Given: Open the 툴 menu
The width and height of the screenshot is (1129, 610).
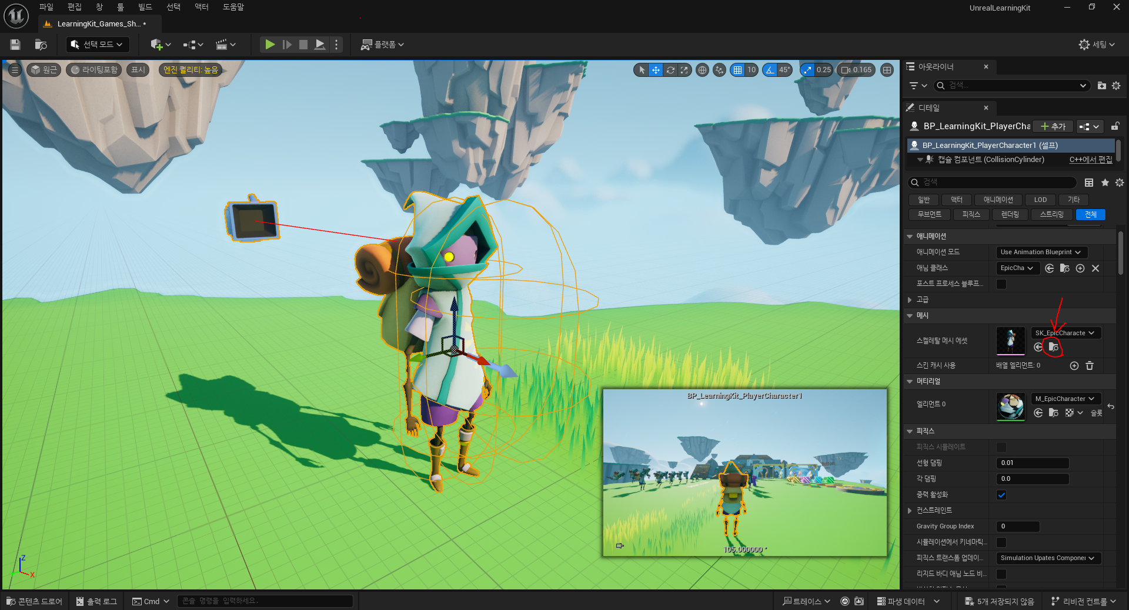Looking at the screenshot, I should coord(121,7).
